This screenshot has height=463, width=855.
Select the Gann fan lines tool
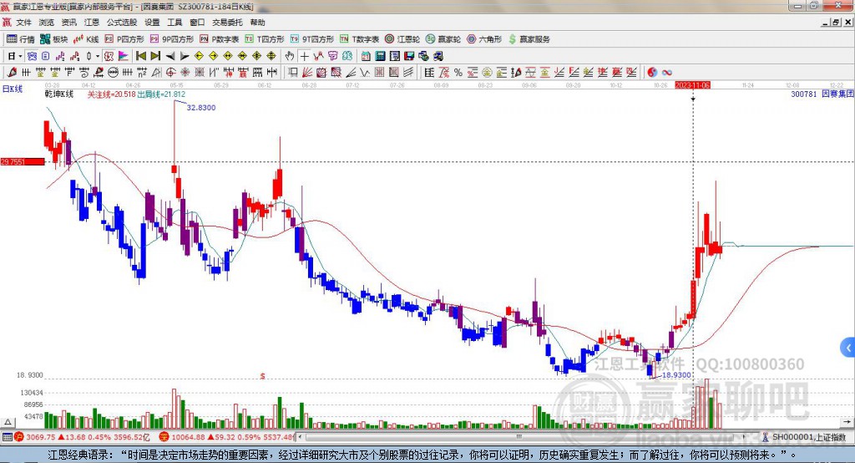[x=307, y=72]
